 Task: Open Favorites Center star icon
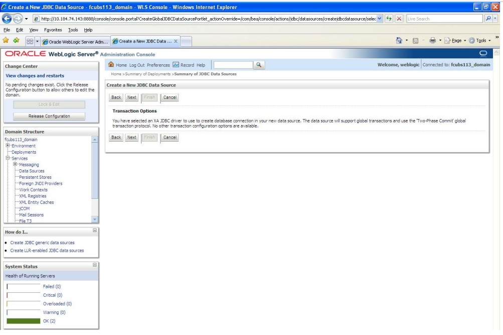(6, 41)
